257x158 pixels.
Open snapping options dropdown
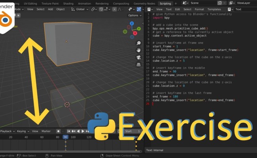(x=108, y=9)
